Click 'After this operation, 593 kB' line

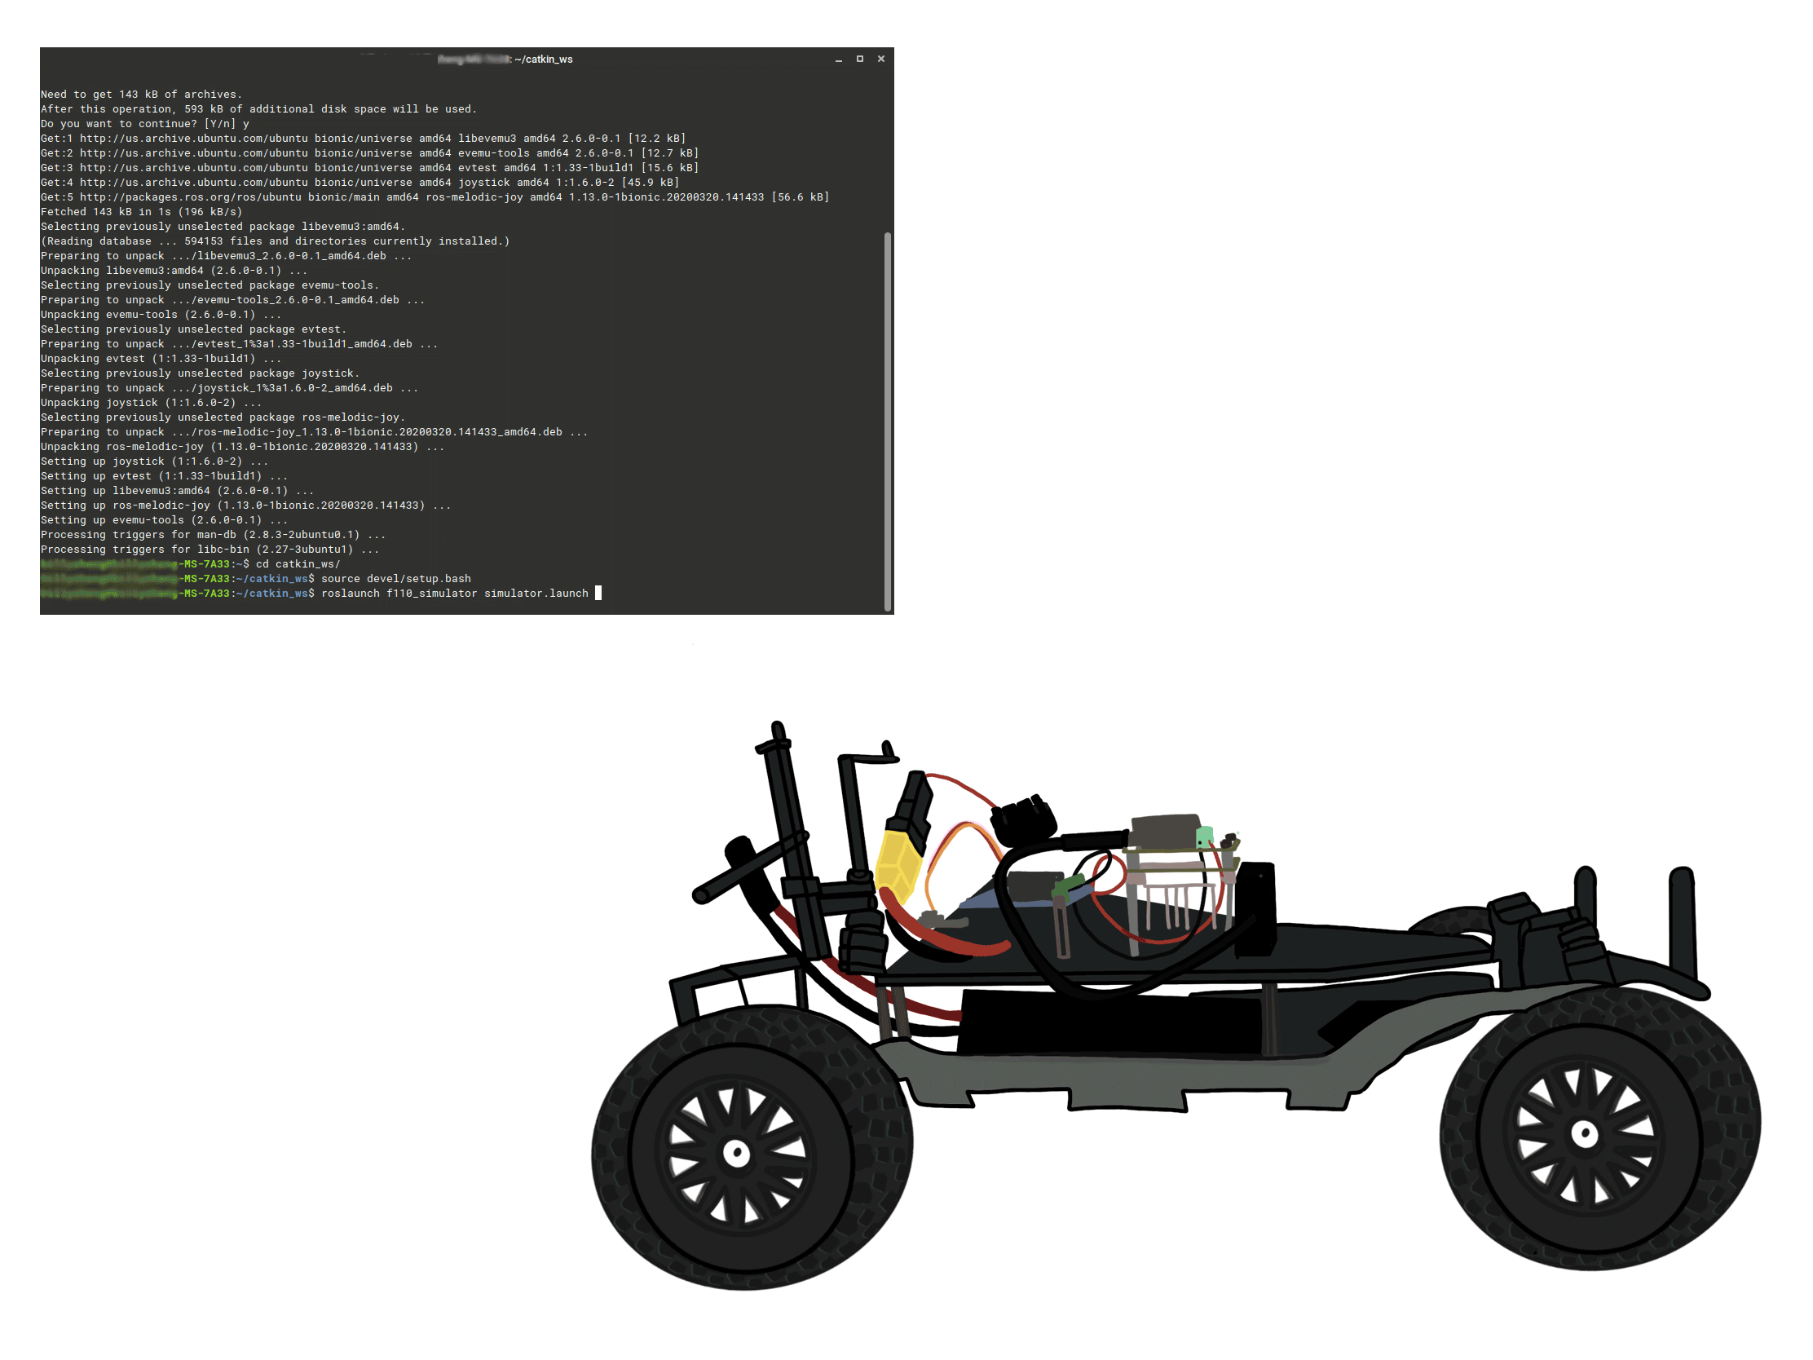pos(258,109)
